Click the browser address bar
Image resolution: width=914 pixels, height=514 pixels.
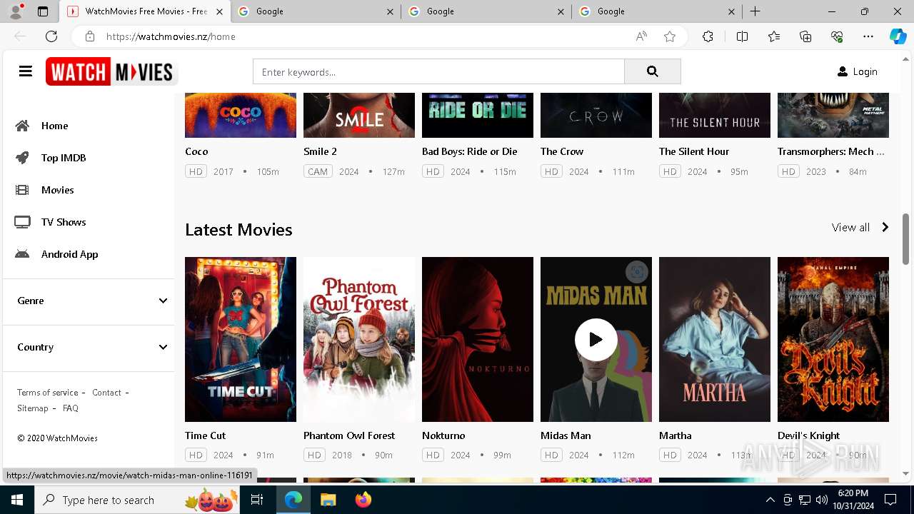pyautogui.click(x=364, y=36)
